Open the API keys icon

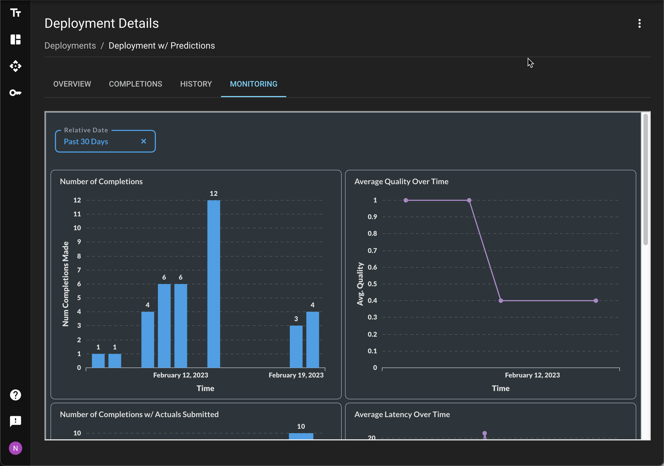click(15, 93)
